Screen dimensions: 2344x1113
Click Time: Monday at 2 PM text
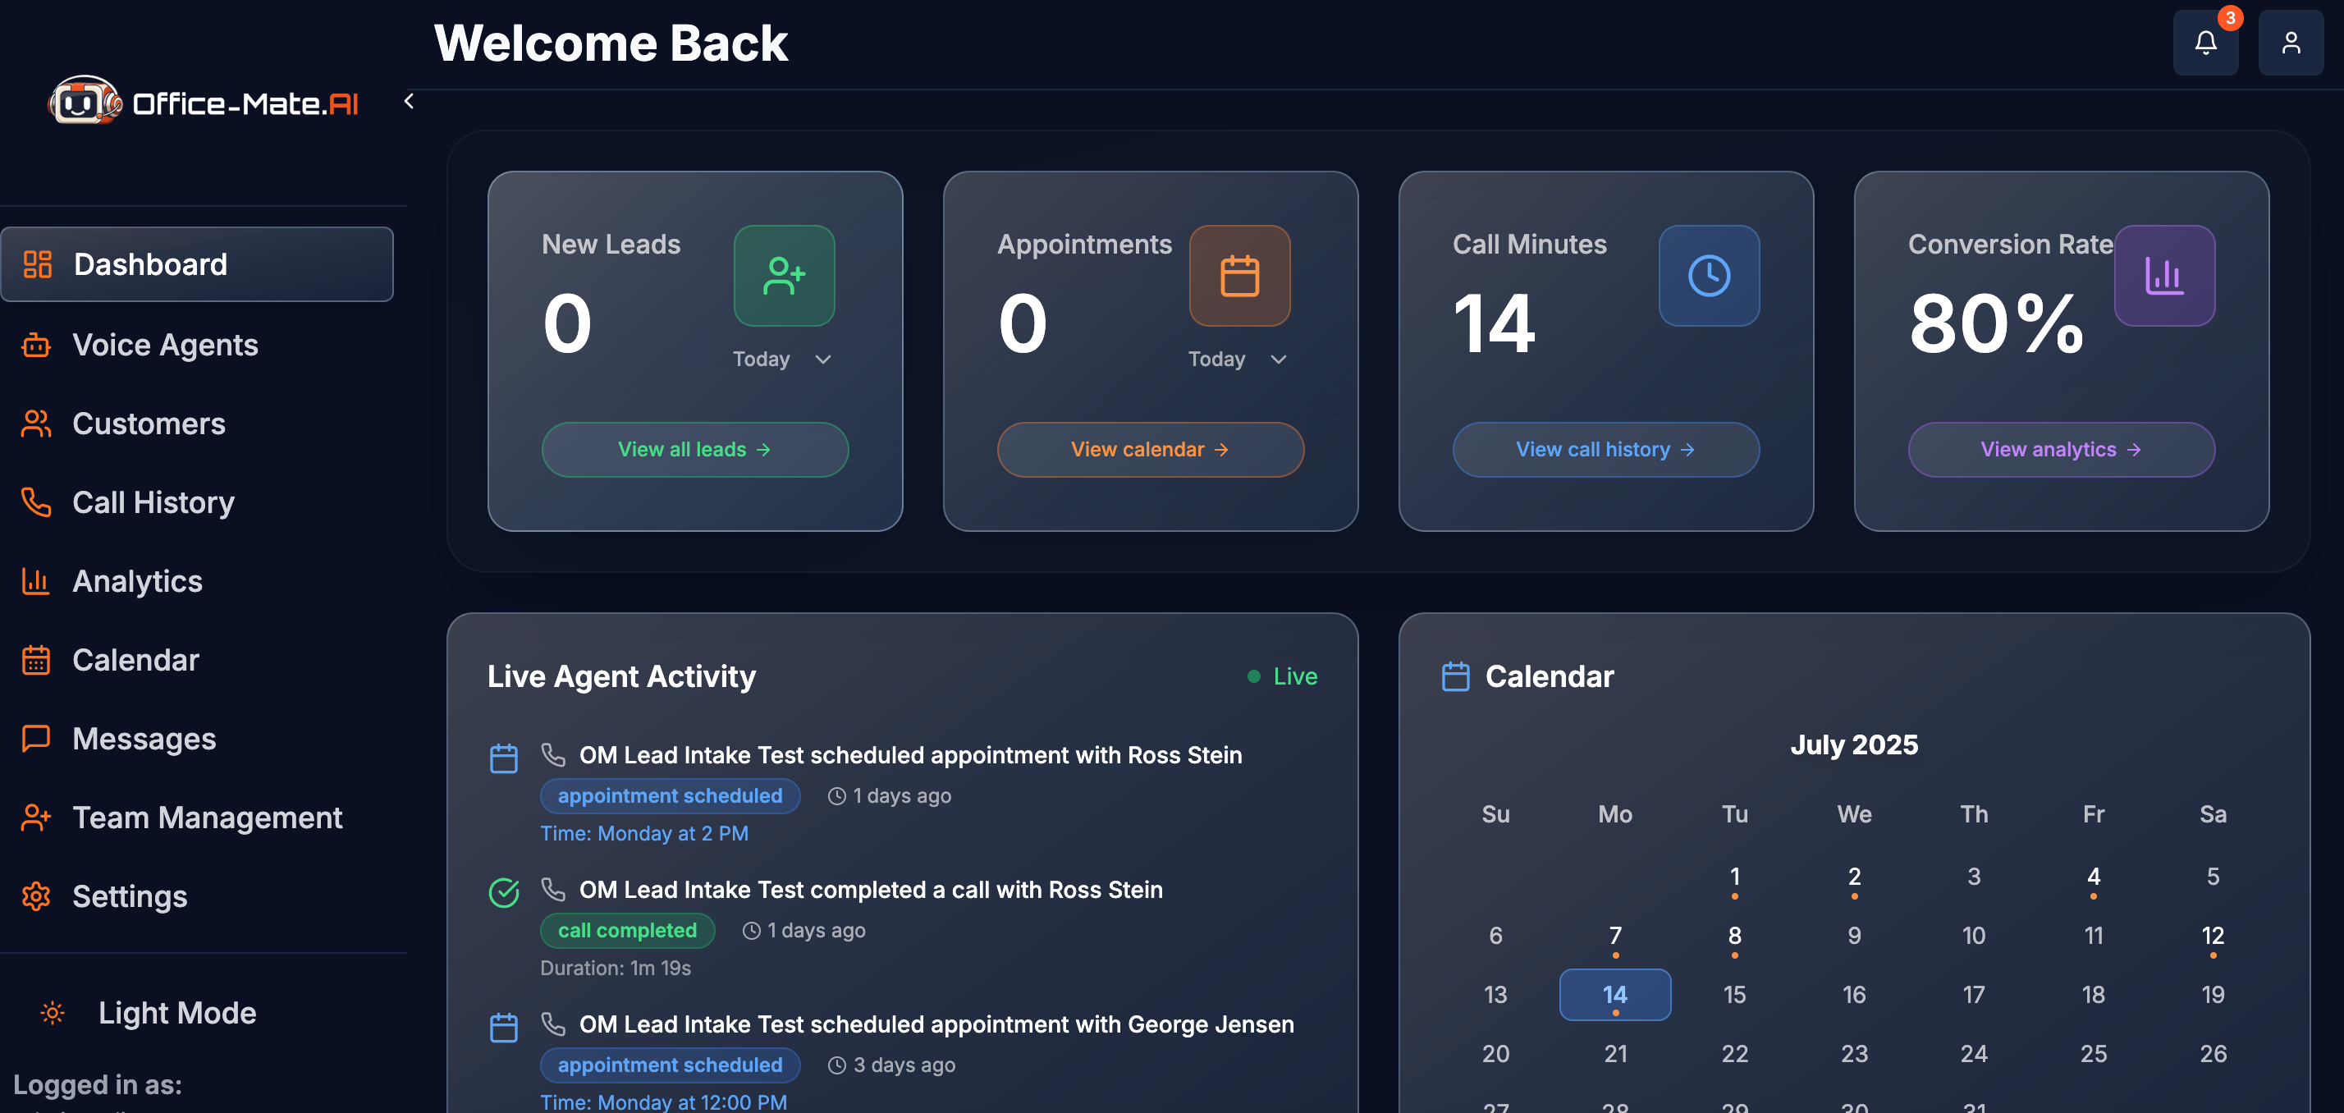[x=644, y=834]
